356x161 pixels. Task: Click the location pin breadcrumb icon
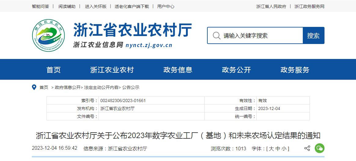pyautogui.click(x=34, y=87)
